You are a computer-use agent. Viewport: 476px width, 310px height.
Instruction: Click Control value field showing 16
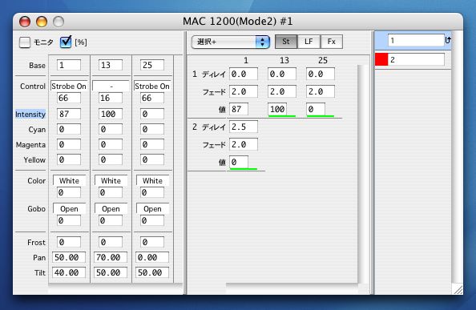tap(111, 98)
